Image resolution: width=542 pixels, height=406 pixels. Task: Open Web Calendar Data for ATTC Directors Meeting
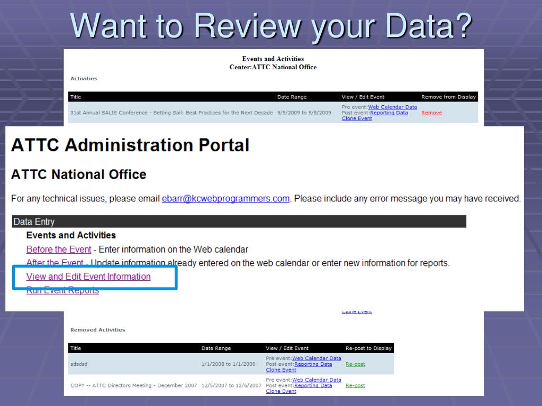click(317, 380)
